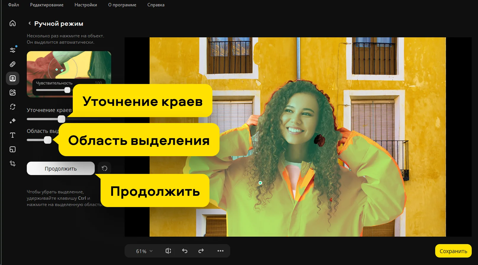
Task: Go to the Home screen icon
Action: pyautogui.click(x=12, y=23)
